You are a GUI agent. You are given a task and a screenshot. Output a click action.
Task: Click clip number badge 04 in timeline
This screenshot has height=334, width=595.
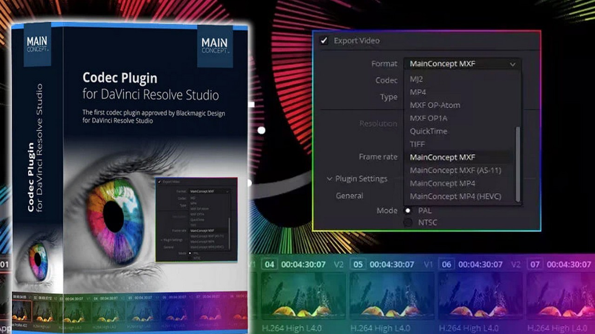point(269,264)
